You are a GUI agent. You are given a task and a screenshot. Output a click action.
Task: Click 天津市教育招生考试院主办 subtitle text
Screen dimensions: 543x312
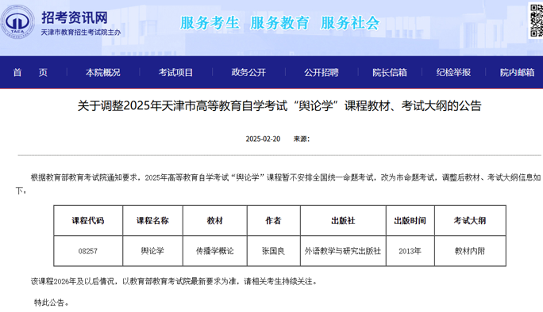(81, 32)
